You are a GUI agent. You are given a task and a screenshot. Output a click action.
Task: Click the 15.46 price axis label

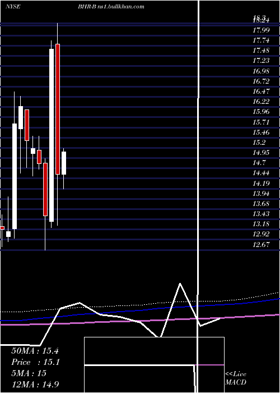[x=261, y=132]
